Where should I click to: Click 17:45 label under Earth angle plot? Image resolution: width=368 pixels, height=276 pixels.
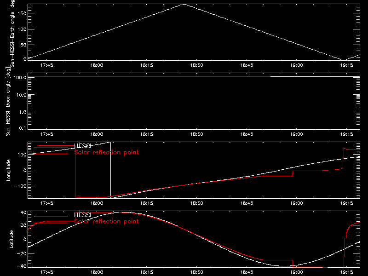(x=46, y=65)
